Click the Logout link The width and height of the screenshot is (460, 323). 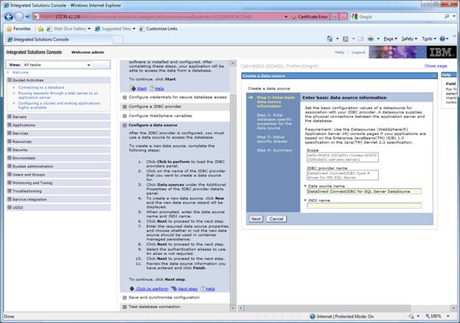[358, 52]
